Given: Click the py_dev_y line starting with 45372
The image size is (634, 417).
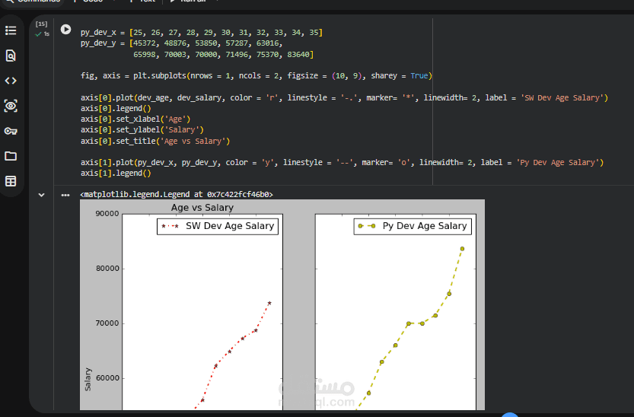Looking at the screenshot, I should [181, 43].
